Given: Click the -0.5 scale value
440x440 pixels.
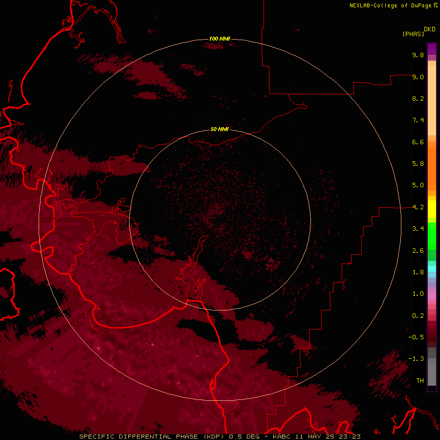Looking at the screenshot, I should 416,337.
